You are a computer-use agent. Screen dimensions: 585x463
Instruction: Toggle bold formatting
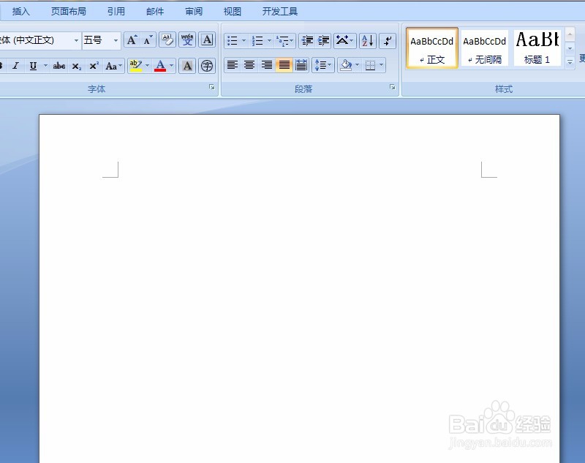pos(3,66)
